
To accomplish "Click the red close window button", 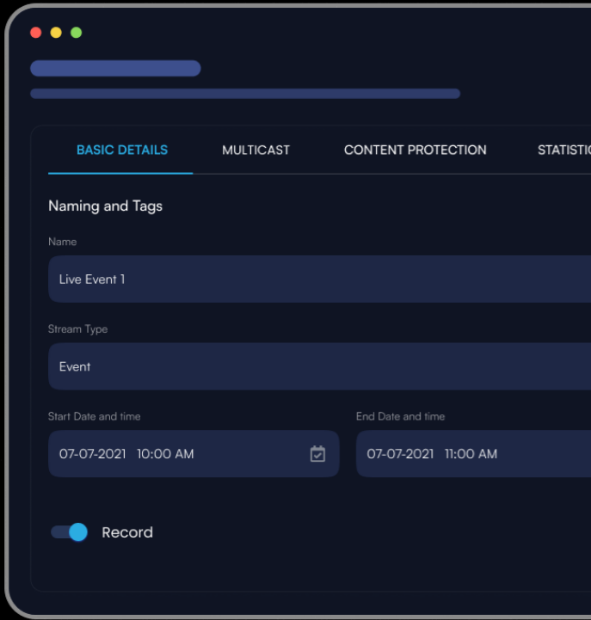I will tap(35, 33).
